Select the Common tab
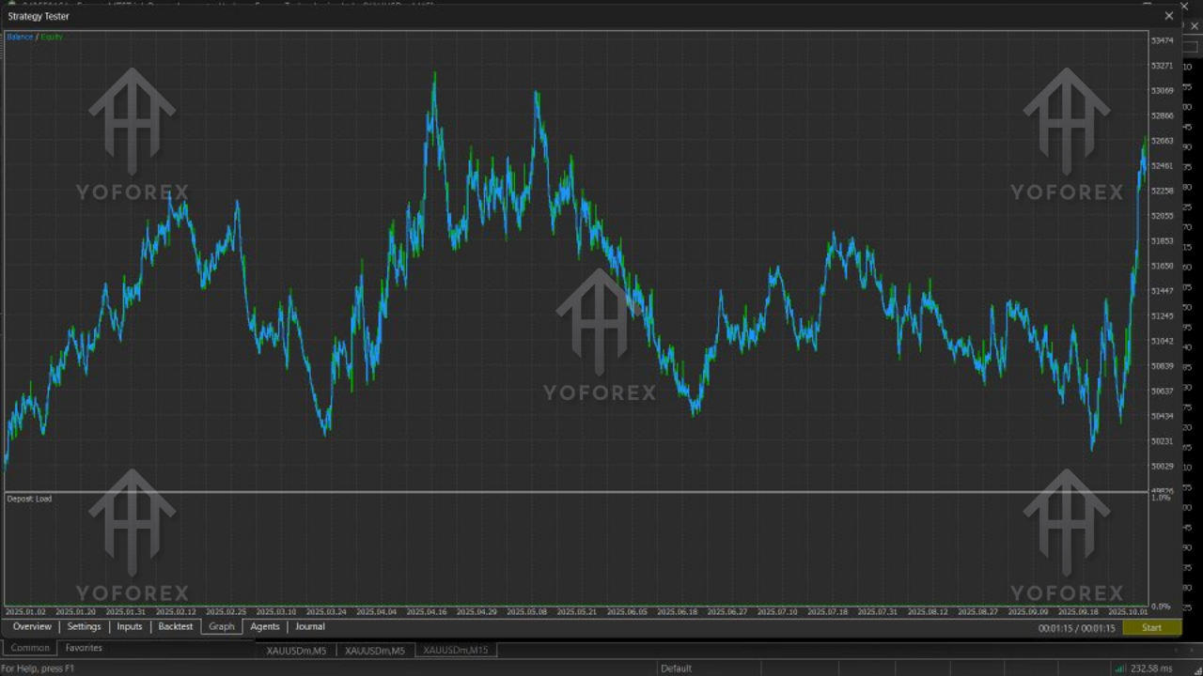The image size is (1203, 676). [29, 648]
